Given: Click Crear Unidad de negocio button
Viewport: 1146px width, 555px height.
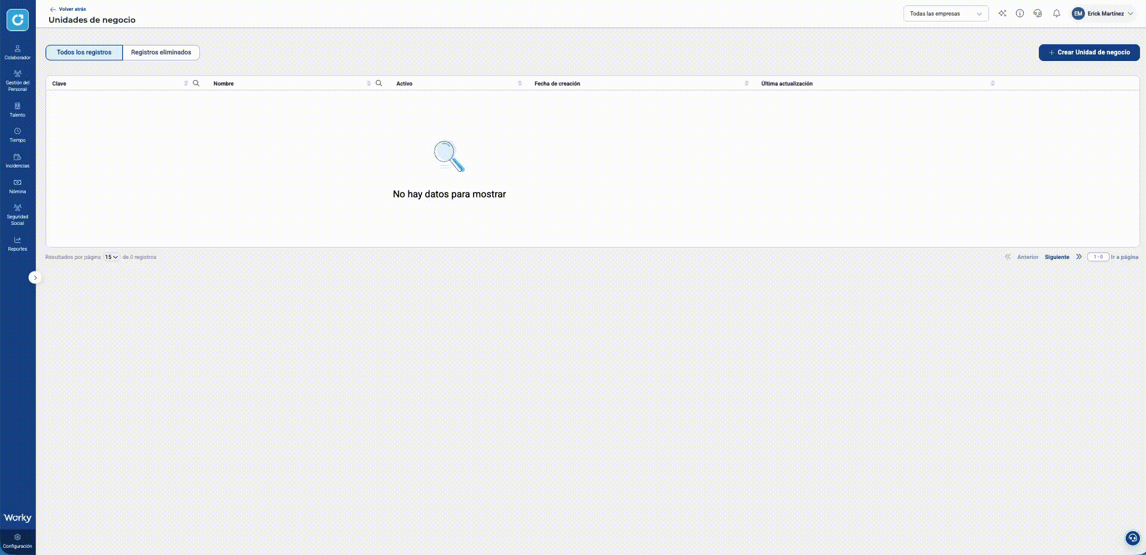Looking at the screenshot, I should pyautogui.click(x=1089, y=53).
